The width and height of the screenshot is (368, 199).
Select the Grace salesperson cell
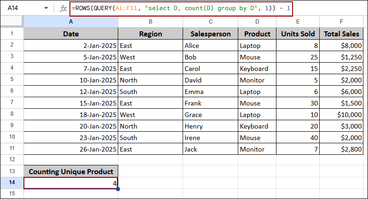click(x=211, y=114)
